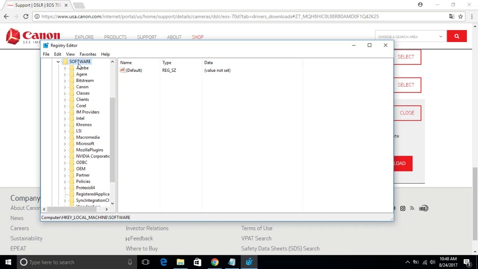
Task: Click the tree pane scroll down arrow
Action: click(112, 204)
